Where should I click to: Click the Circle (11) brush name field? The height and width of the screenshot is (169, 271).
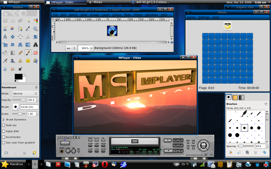[29, 107]
